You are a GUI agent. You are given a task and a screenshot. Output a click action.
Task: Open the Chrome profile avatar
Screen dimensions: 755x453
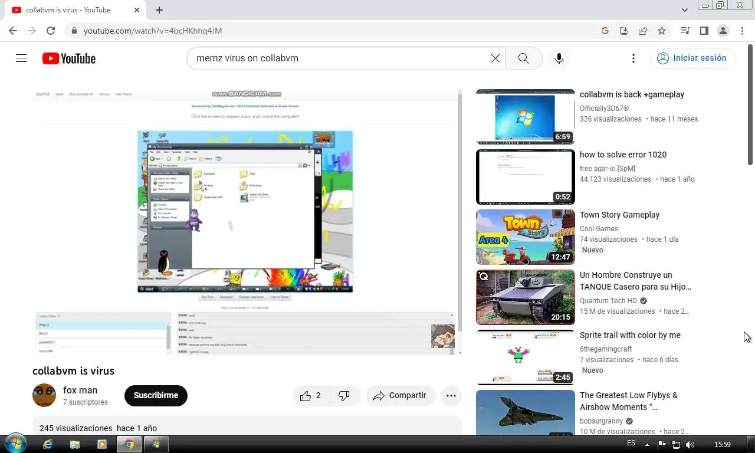pyautogui.click(x=723, y=31)
